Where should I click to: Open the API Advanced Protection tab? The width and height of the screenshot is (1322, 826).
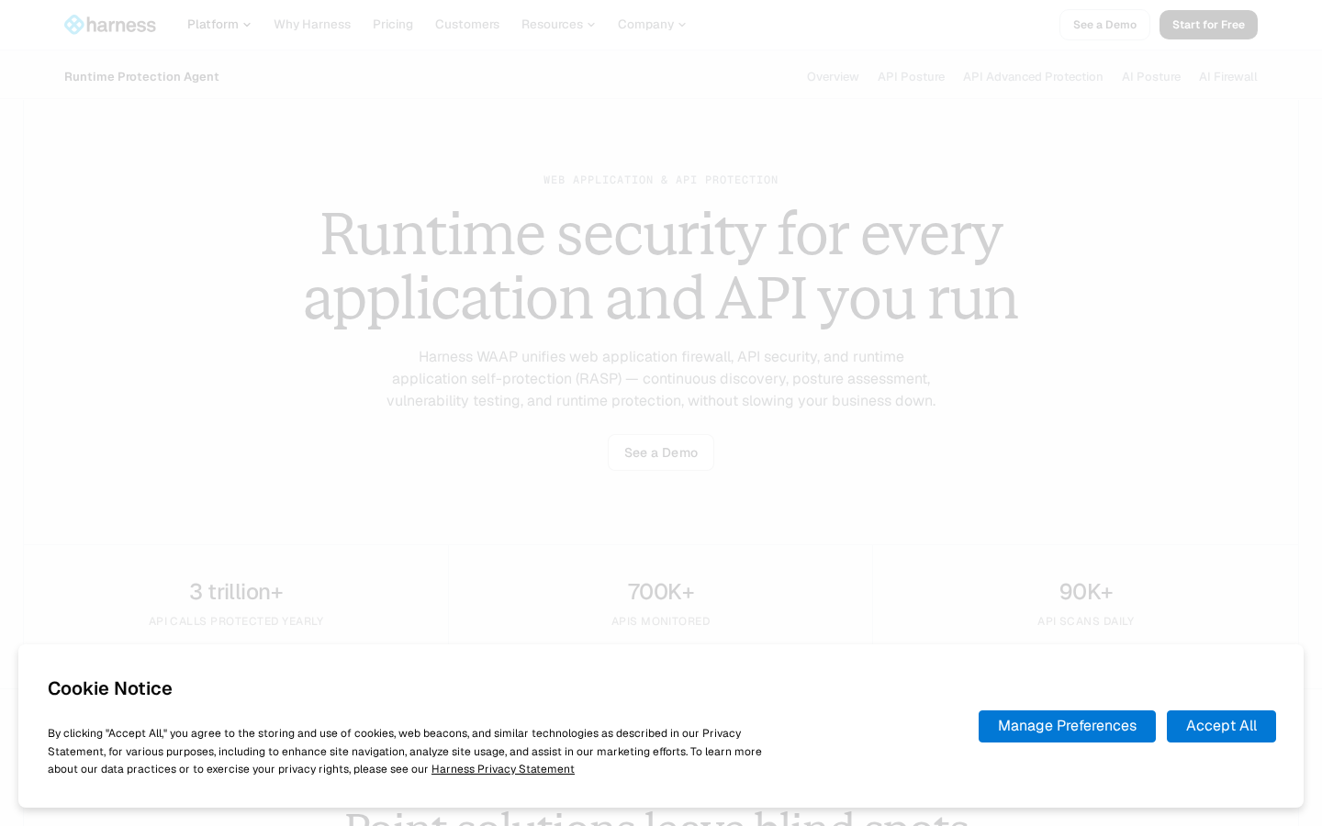click(1033, 77)
